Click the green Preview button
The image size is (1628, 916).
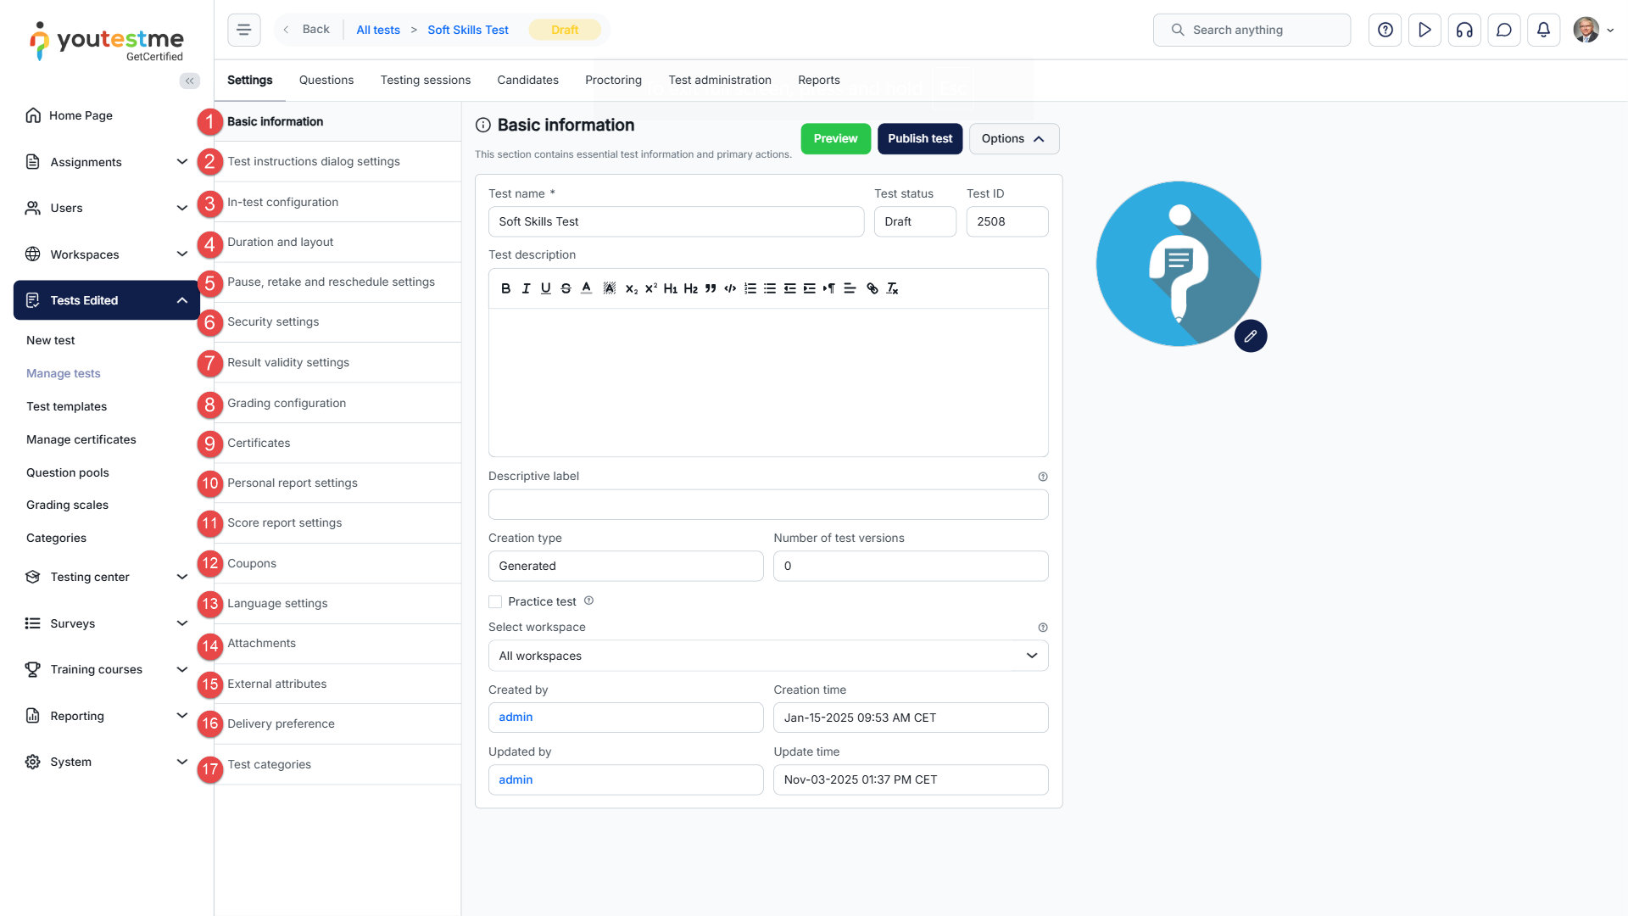coord(835,138)
